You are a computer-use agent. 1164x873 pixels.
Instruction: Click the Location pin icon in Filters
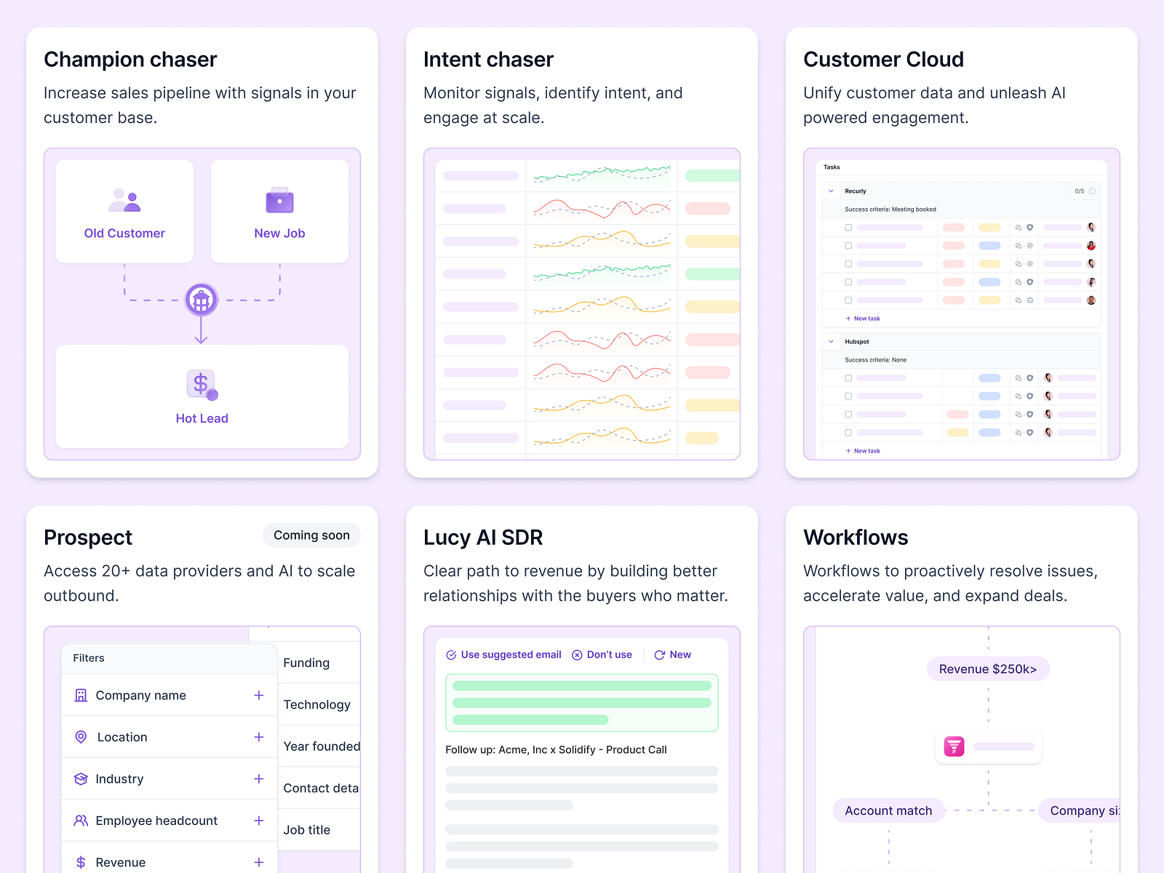[81, 737]
